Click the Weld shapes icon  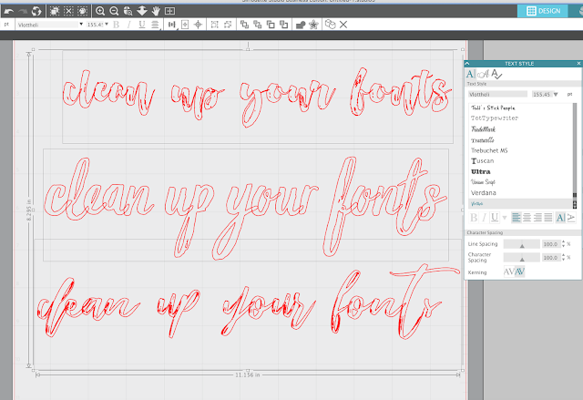[301, 25]
